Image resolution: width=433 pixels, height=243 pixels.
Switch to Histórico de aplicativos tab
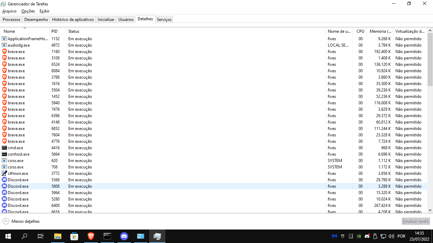coord(73,20)
